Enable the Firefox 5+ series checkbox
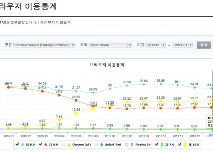This screenshot has height=152, width=213. point(126,144)
